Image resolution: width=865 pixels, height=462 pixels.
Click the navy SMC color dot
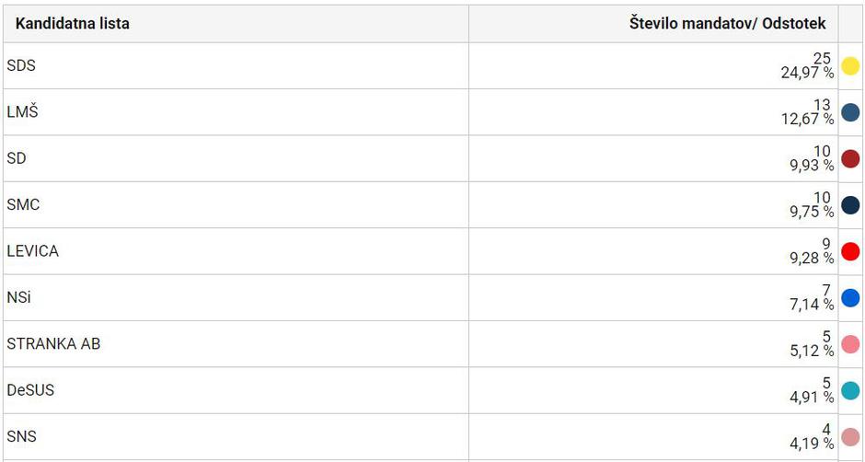pos(850,205)
